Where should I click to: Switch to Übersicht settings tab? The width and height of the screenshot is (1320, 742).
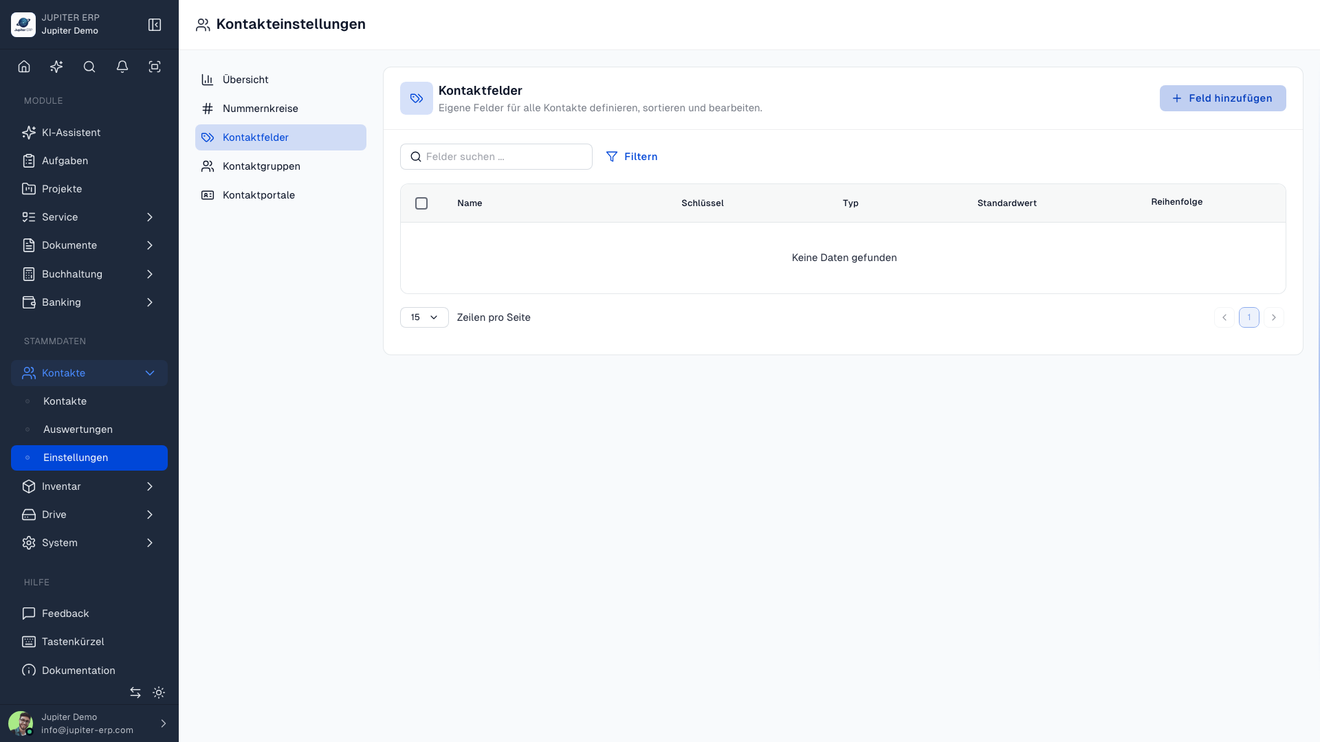(280, 80)
